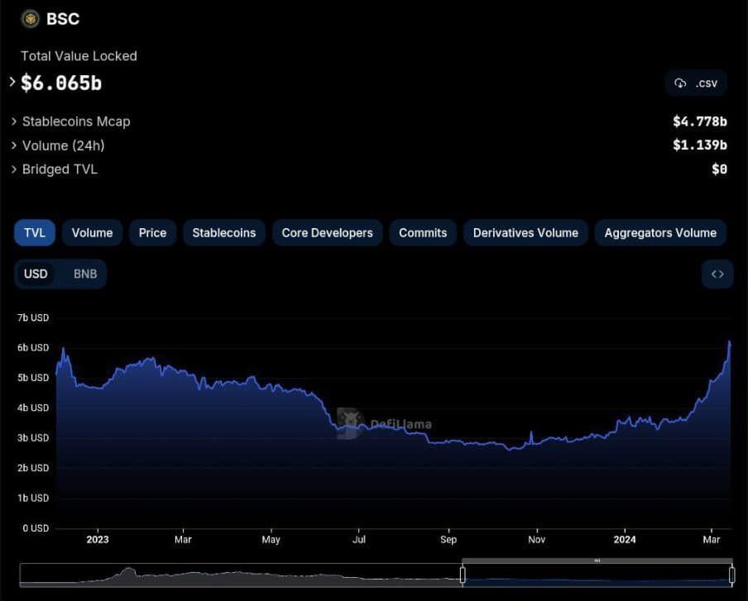748x601 pixels.
Task: Expand the Total Value Locked chevron
Action: point(12,82)
